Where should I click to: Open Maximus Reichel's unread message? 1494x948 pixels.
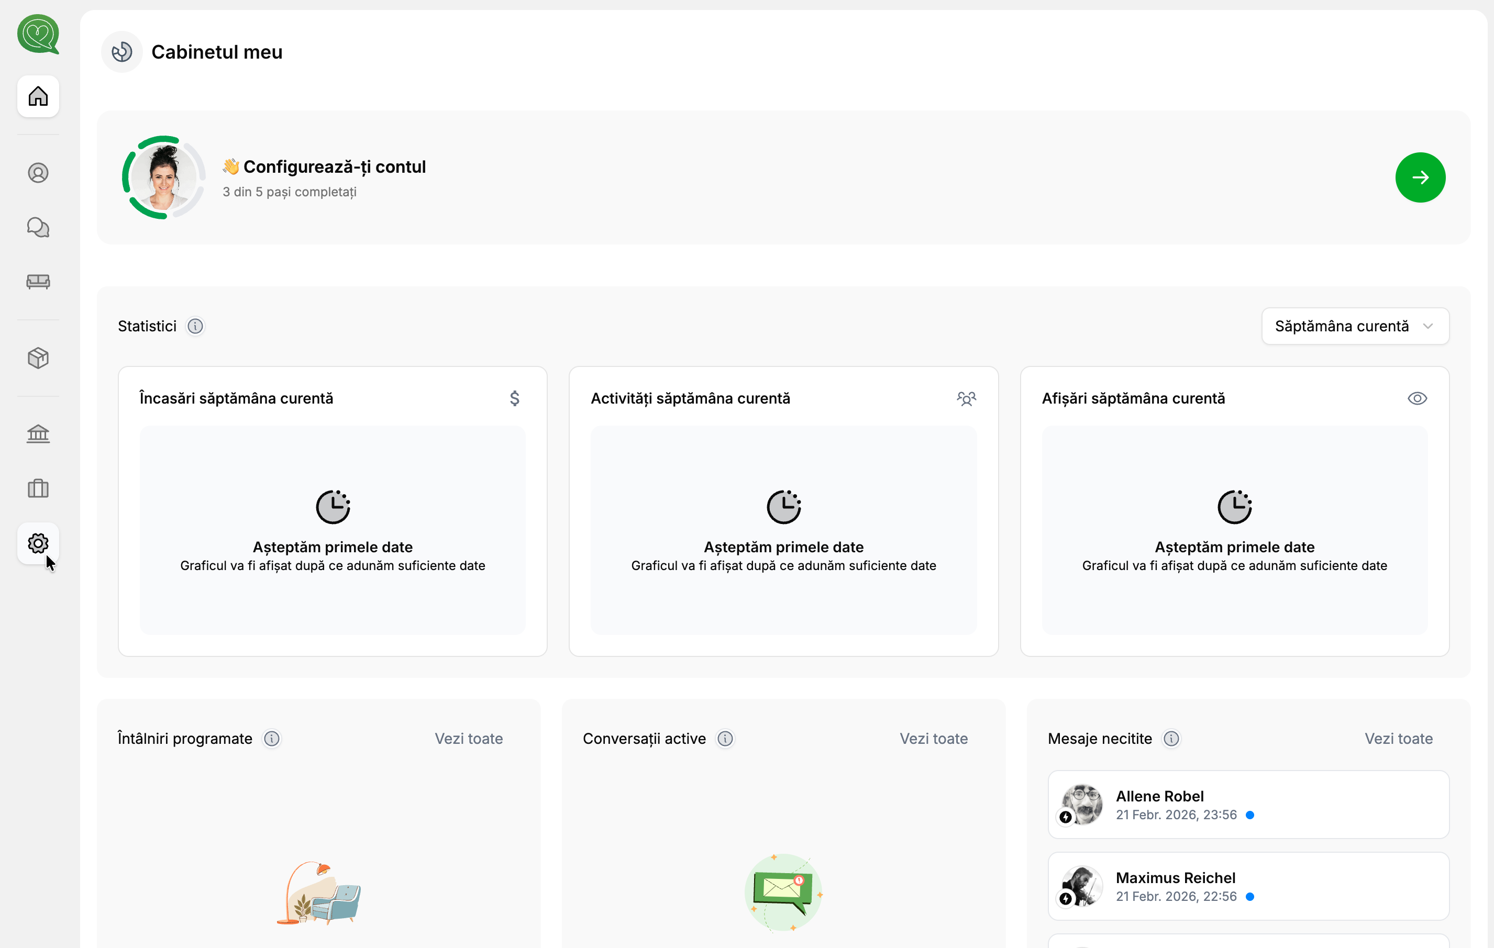[x=1248, y=887]
